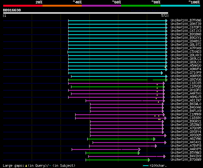203x168 pixels.
Task: Open hit UniRef100_B9SBN8
Action: [186, 34]
